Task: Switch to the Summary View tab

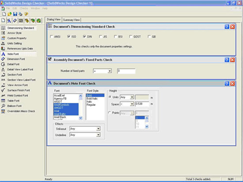Action: point(71,20)
